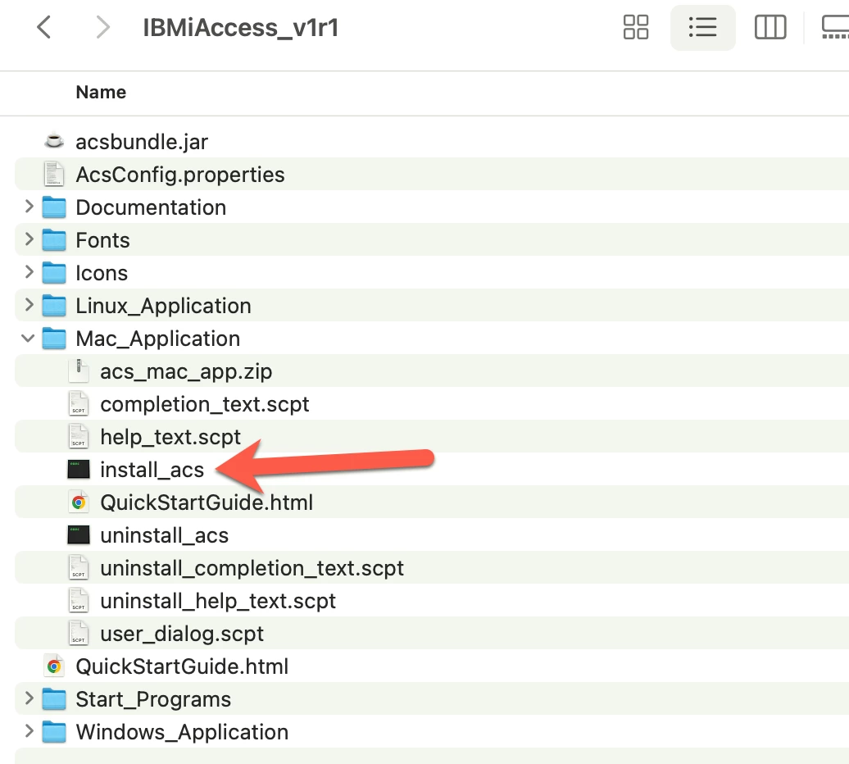Expand the Fonts folder

[30, 239]
